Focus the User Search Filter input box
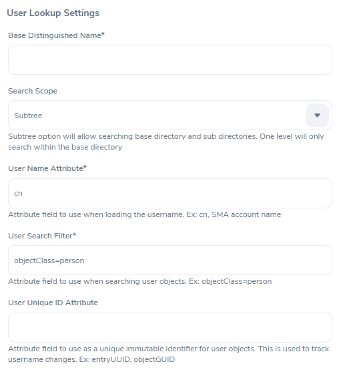This screenshot has height=376, width=353. [170, 260]
